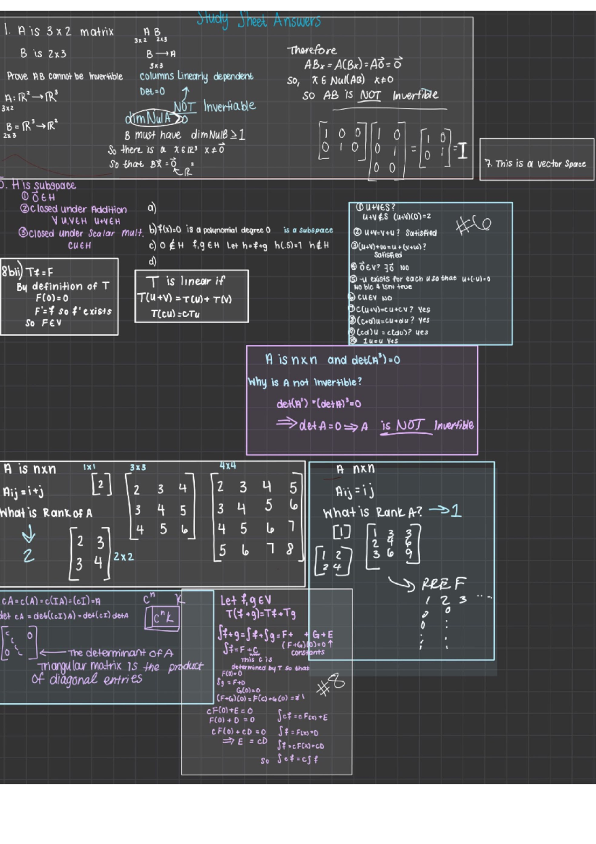
Task: Click the "Study Sheet Answers" title
Action: tap(258, 20)
